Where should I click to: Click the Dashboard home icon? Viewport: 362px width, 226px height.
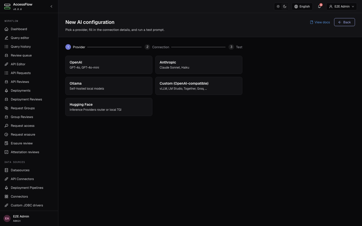pos(7,29)
